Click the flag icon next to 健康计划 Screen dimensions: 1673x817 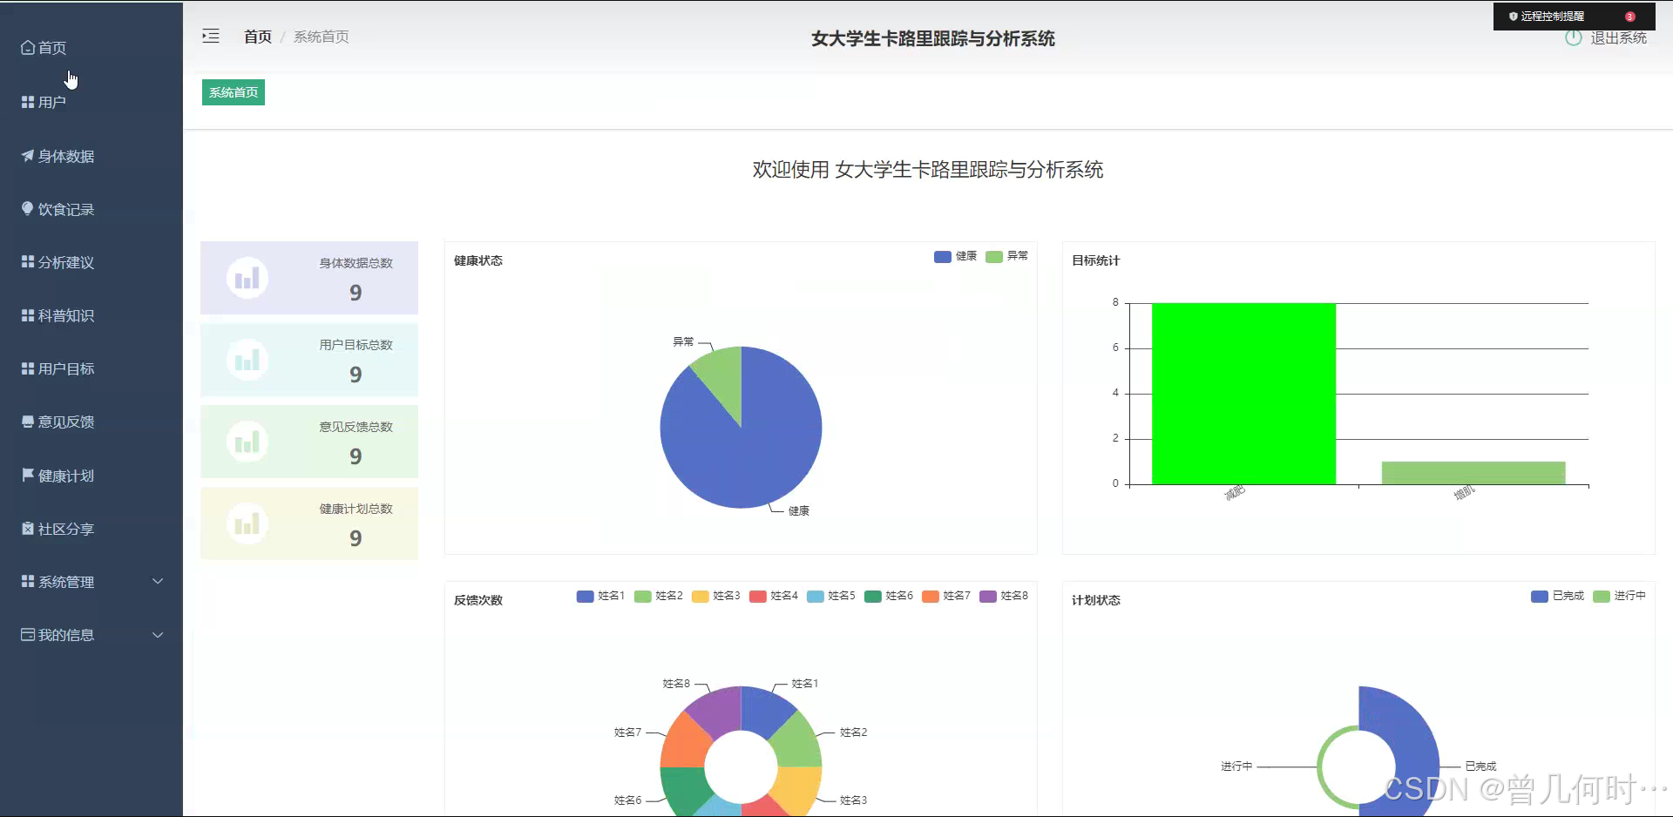[28, 475]
